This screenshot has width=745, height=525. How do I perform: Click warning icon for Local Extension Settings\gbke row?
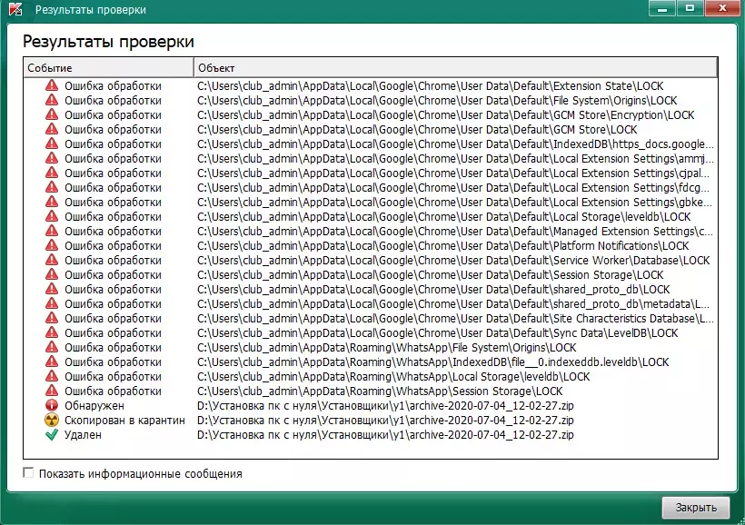[52, 202]
